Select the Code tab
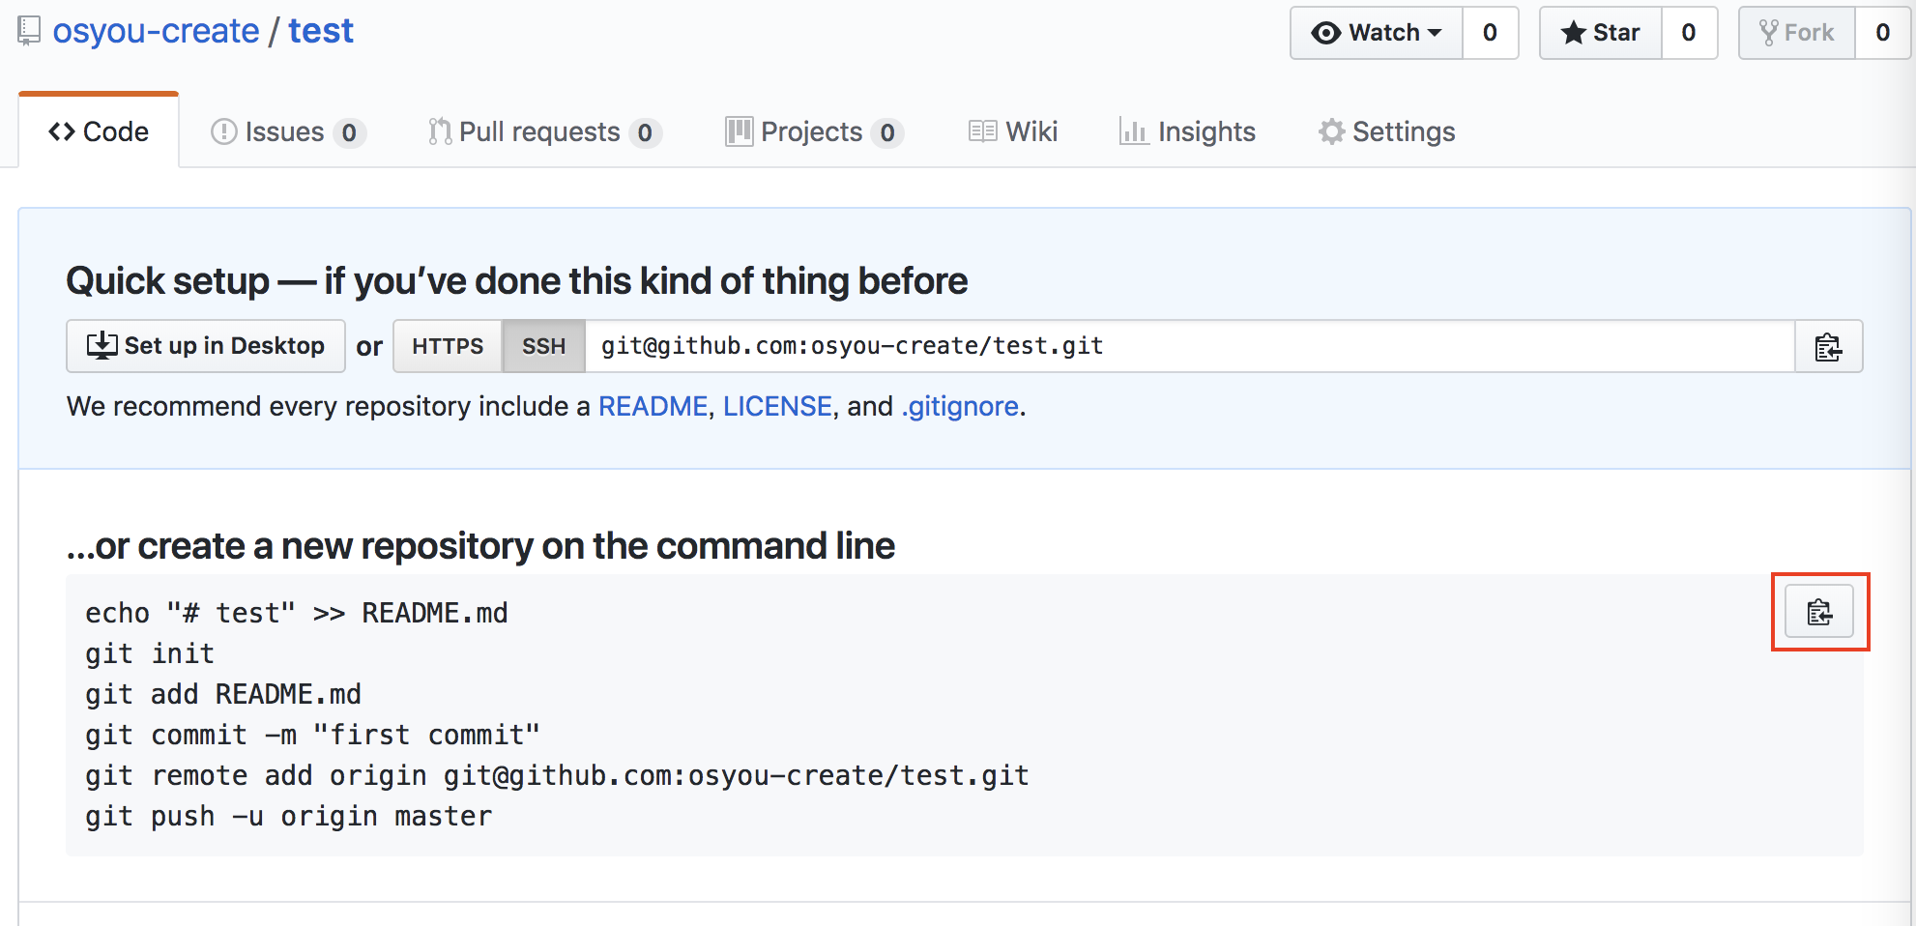Image resolution: width=1916 pixels, height=926 pixels. pyautogui.click(x=99, y=131)
